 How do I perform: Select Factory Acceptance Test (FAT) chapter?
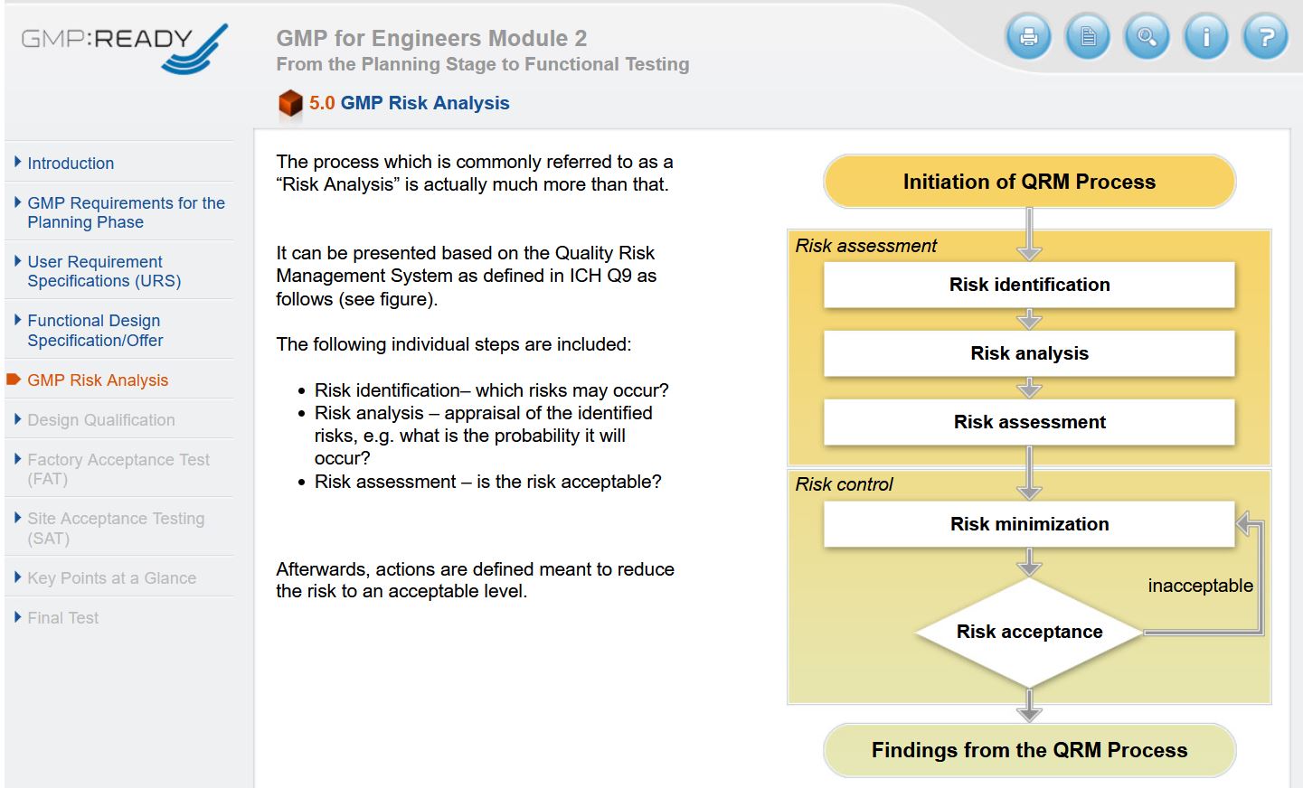coord(118,469)
